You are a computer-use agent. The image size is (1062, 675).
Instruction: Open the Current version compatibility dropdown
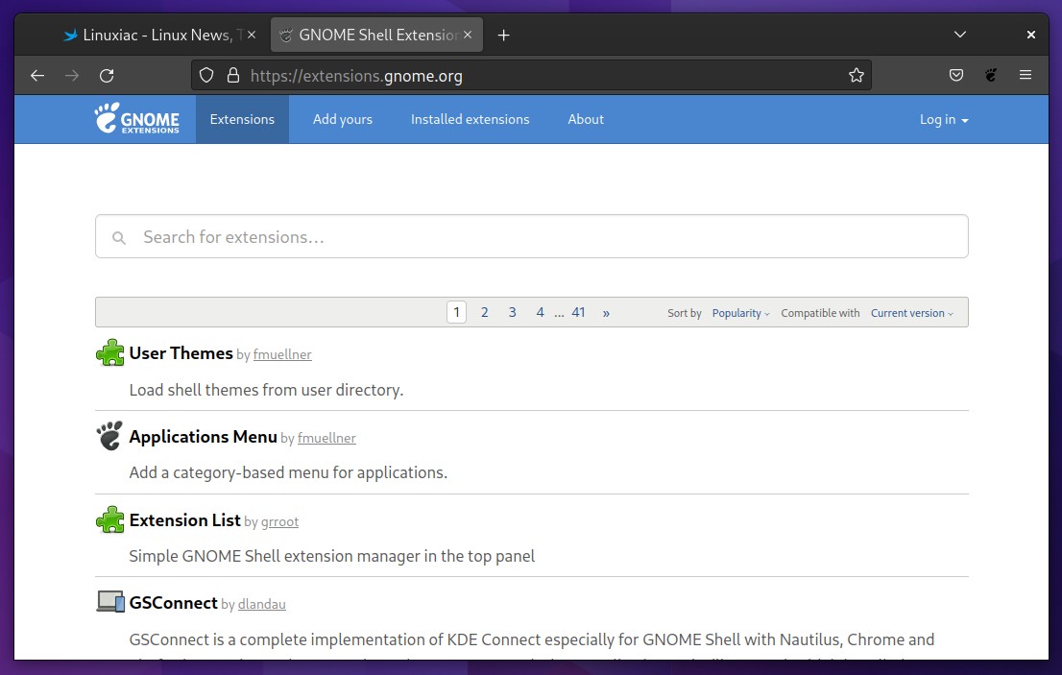[911, 313]
